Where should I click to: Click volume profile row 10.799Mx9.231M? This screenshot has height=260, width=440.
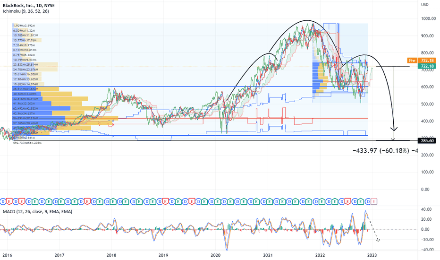25,60
